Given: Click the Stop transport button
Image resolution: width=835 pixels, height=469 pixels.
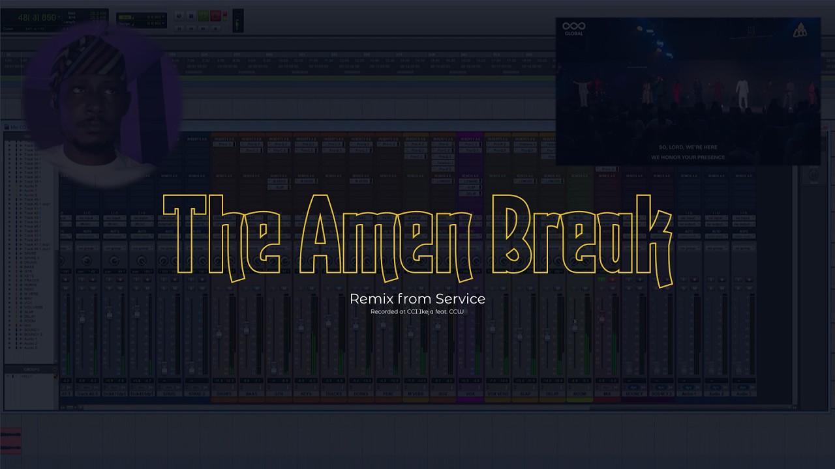Looking at the screenshot, I should [191, 16].
